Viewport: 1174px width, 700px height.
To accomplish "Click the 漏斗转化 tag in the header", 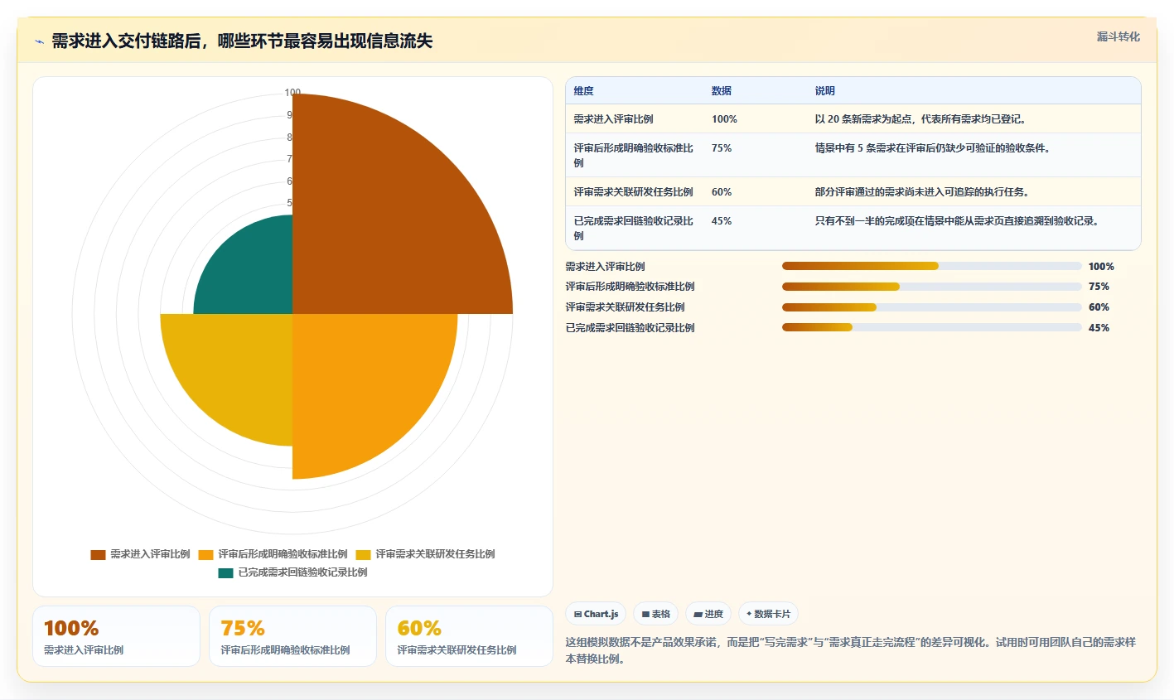I will pyautogui.click(x=1118, y=36).
